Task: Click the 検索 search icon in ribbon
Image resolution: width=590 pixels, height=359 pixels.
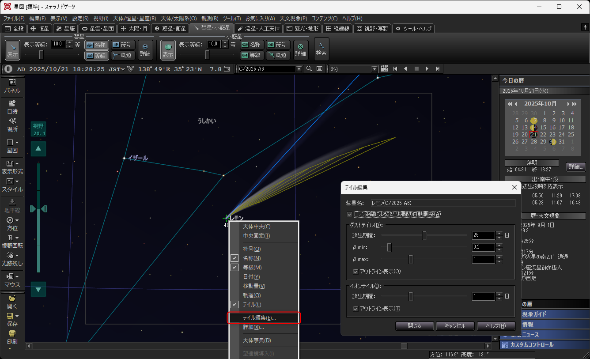Action: [x=321, y=49]
